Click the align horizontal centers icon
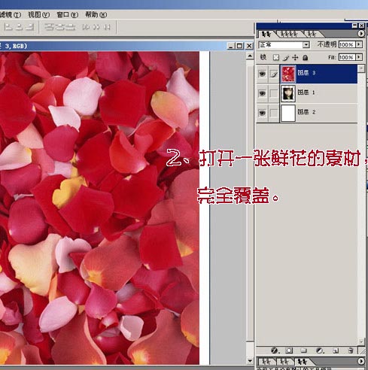The image size is (368, 370). pyautogui.click(x=20, y=27)
